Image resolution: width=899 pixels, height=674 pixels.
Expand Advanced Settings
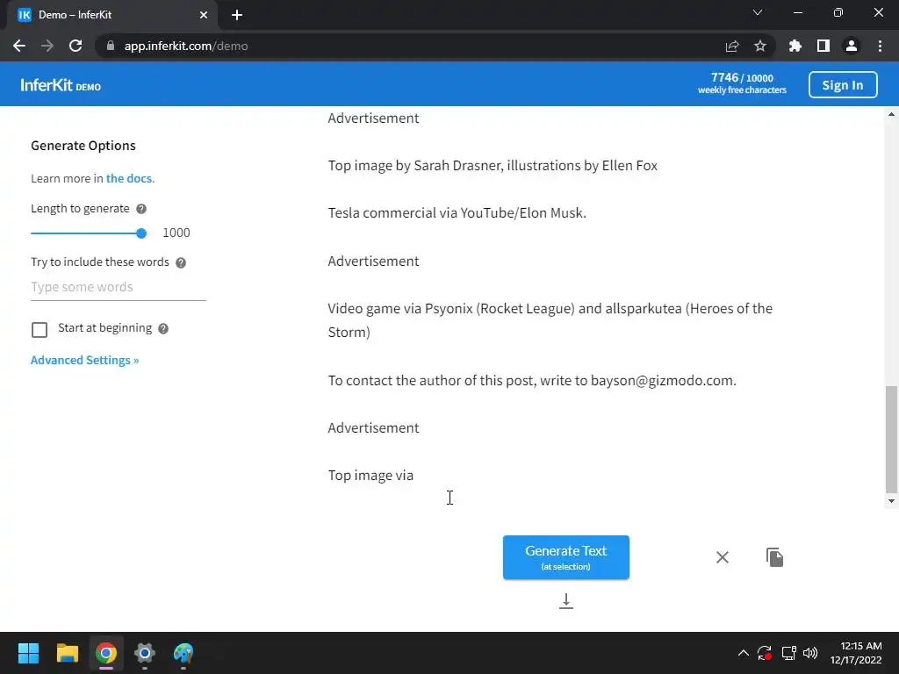[85, 360]
